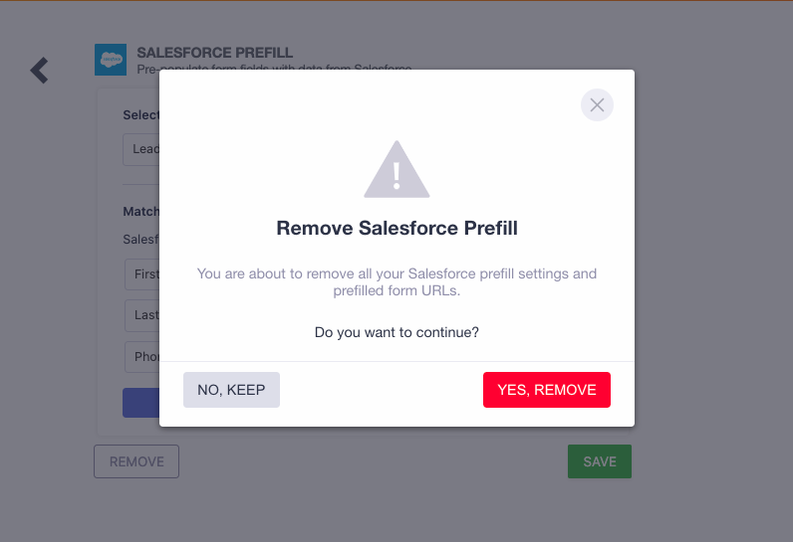Select the Last name field box
Viewport: 793px width, 542px height.
tap(142, 315)
